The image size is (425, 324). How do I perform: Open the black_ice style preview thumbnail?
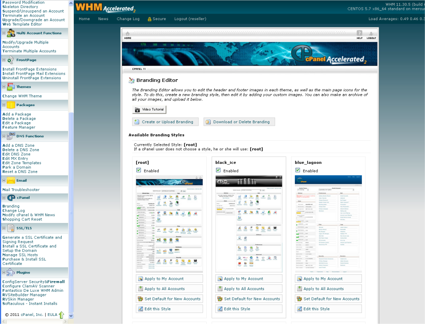coord(249,224)
